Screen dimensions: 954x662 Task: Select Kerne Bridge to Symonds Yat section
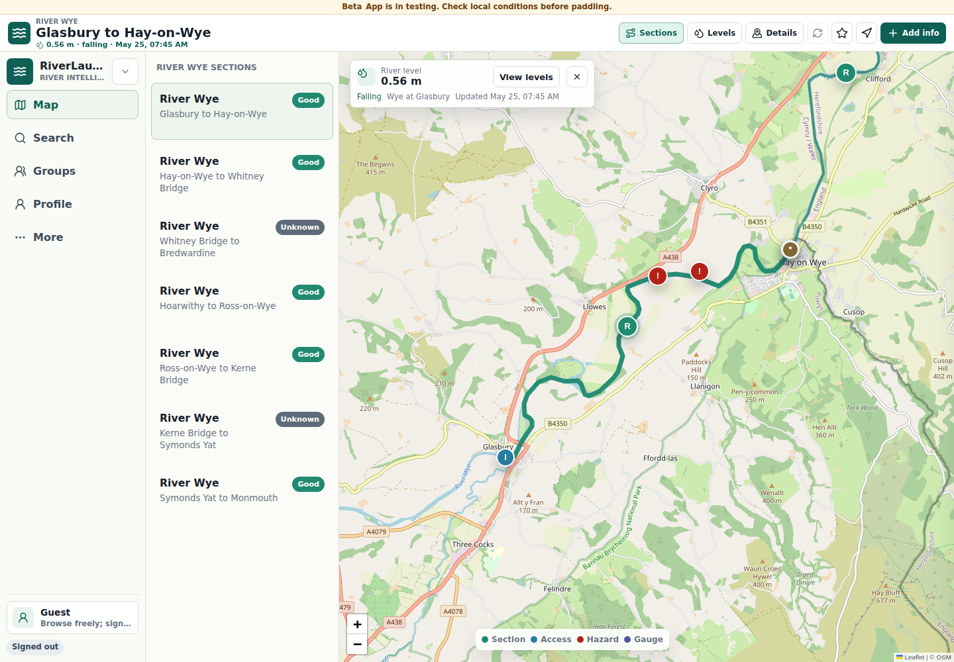[x=242, y=432]
